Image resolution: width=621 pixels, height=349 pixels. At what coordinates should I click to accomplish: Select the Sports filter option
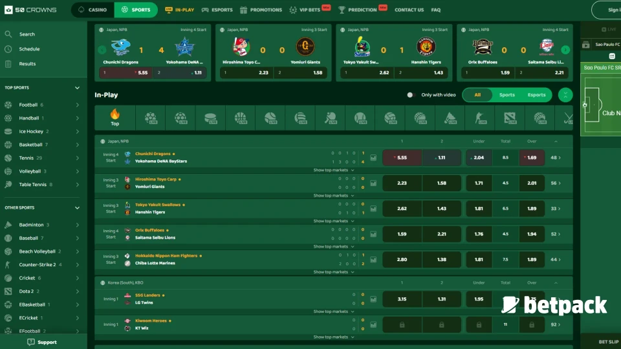(x=507, y=95)
